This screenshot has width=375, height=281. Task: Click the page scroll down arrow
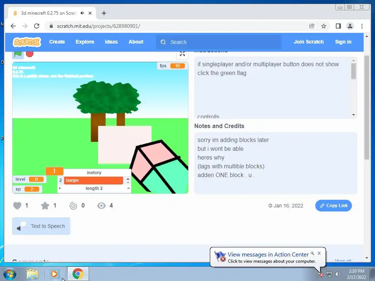click(x=367, y=258)
